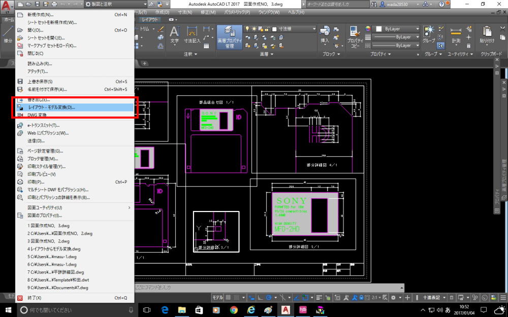Viewport: 508px width, 317px height.
Task: Click wada28530 user account button
Action: point(397,4)
